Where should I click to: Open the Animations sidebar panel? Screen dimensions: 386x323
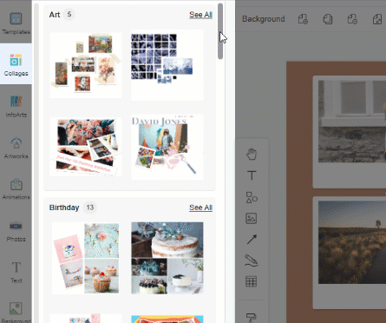point(16,189)
